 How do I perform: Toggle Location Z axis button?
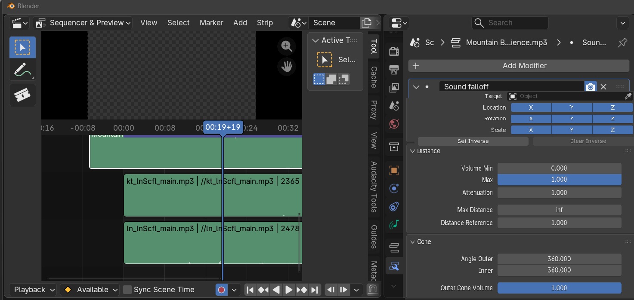point(612,107)
